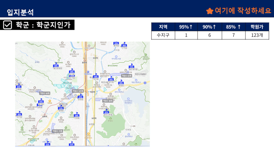Click the 대지고등학교 school icon

click(x=119, y=90)
